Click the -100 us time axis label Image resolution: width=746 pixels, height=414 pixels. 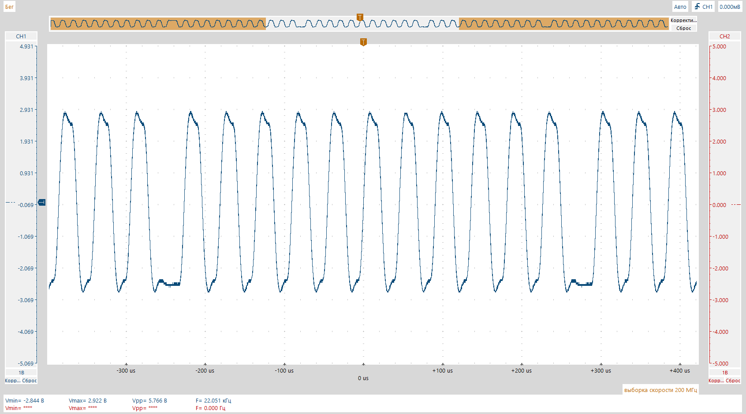click(x=284, y=370)
